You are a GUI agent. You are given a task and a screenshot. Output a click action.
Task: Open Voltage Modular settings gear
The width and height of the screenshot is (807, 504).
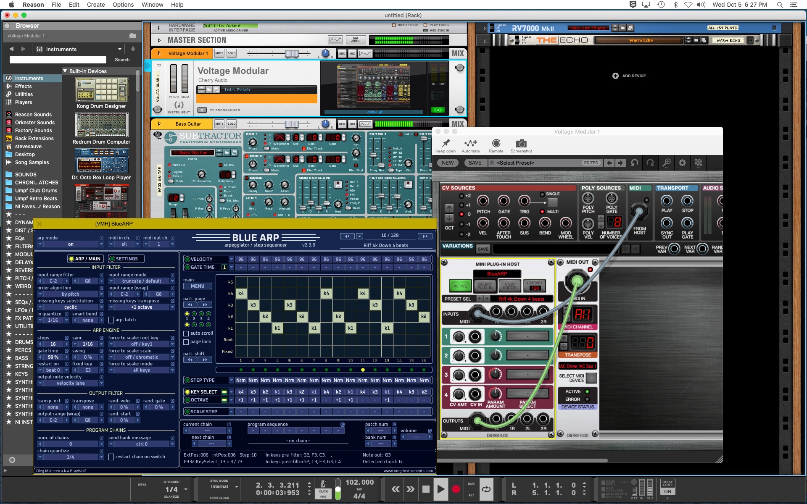point(682,163)
